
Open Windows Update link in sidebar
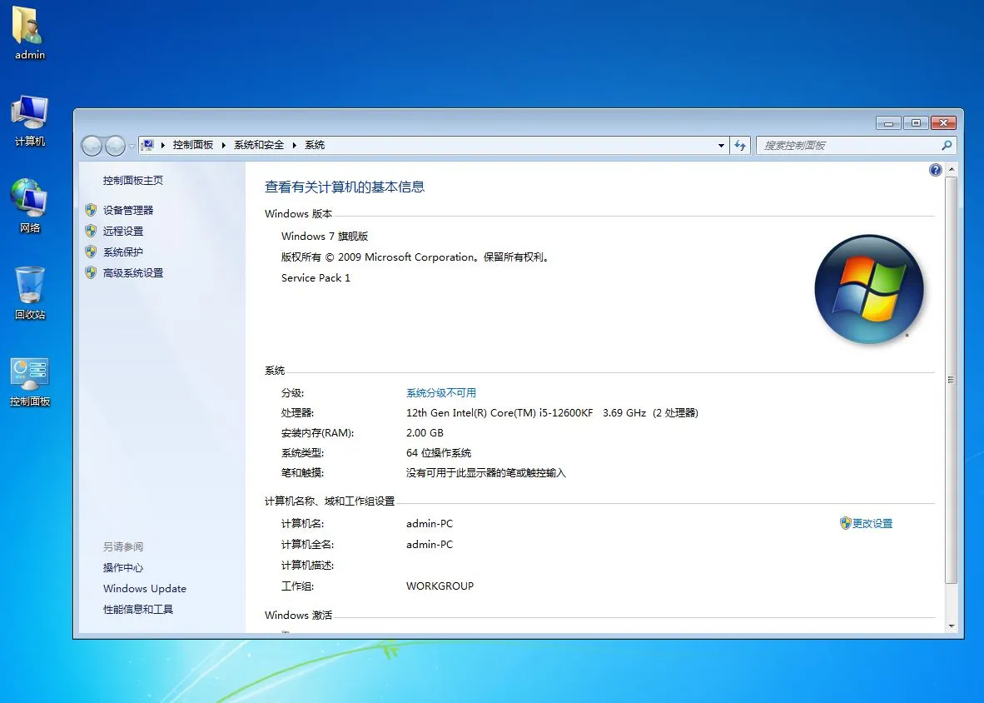point(145,589)
